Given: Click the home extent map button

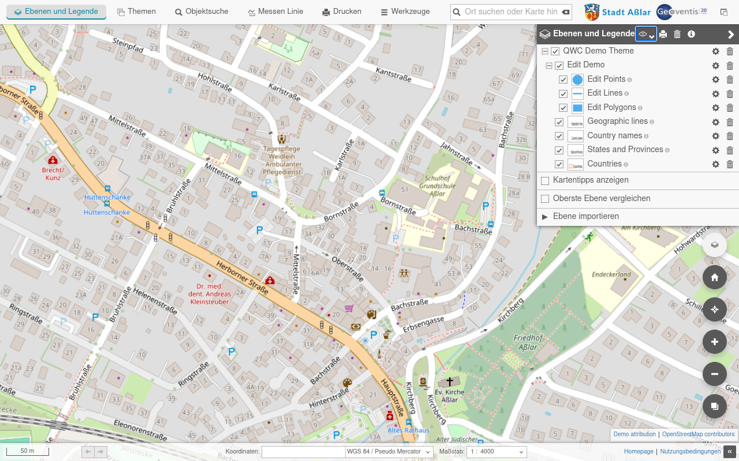Looking at the screenshot, I should [714, 277].
